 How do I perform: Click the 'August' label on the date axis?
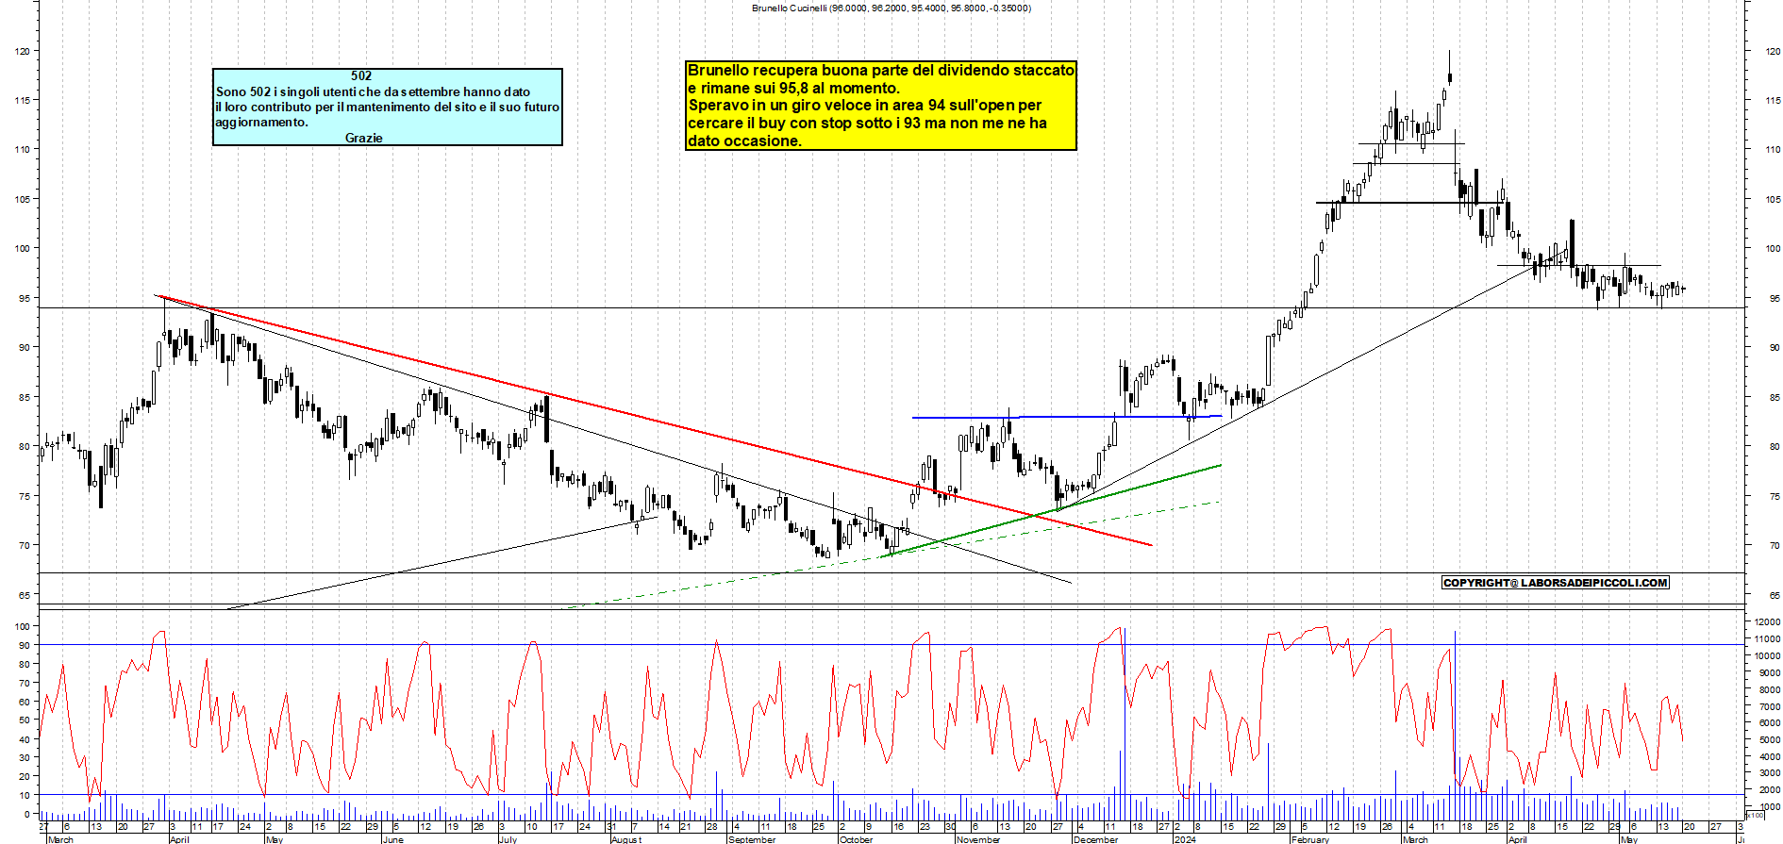(x=626, y=839)
